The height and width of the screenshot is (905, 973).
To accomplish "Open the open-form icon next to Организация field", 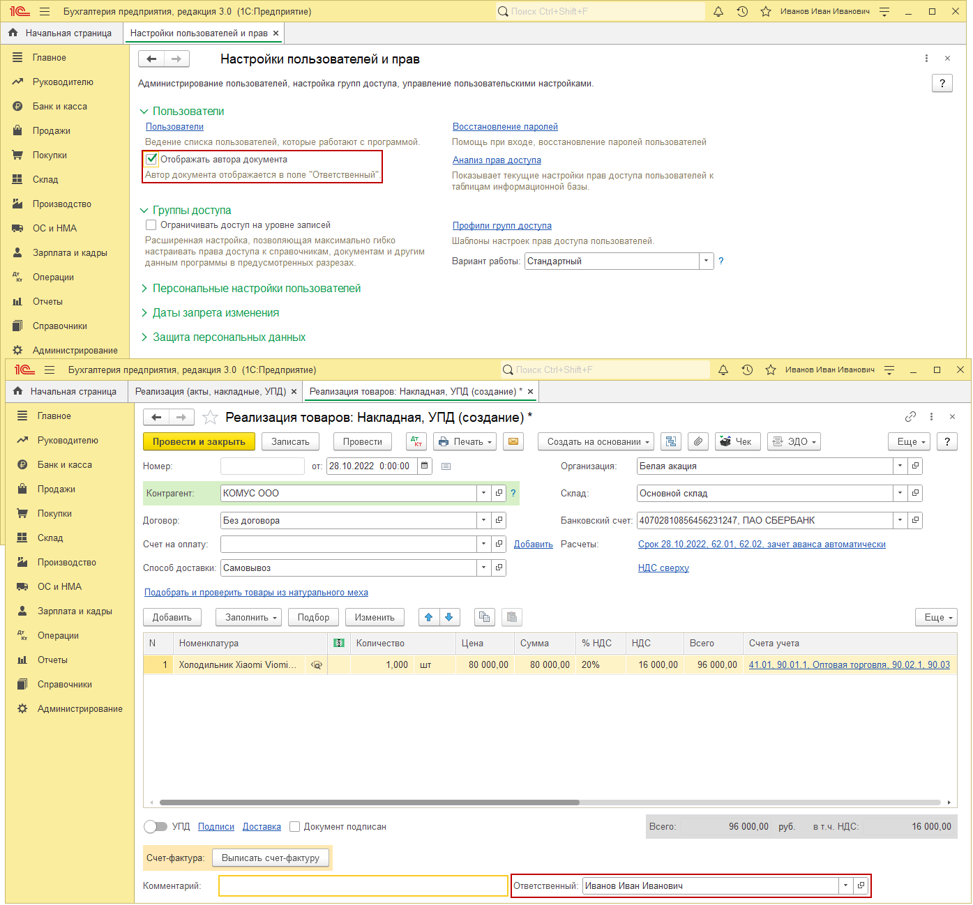I will 915,466.
